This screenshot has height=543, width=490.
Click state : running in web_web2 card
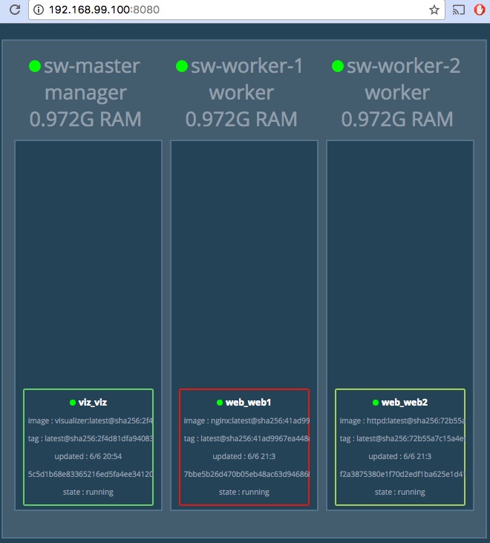click(400, 492)
